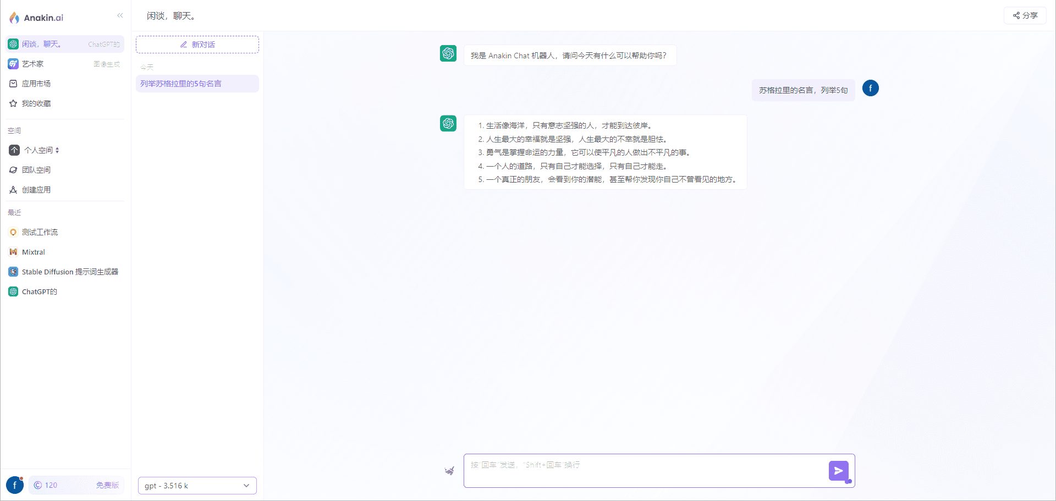The height and width of the screenshot is (501, 1056).
Task: Click the user message 苏格拉里的名言，列举5句
Action: coord(803,90)
